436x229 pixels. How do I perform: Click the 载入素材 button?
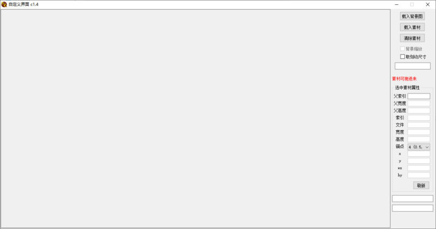coord(412,27)
